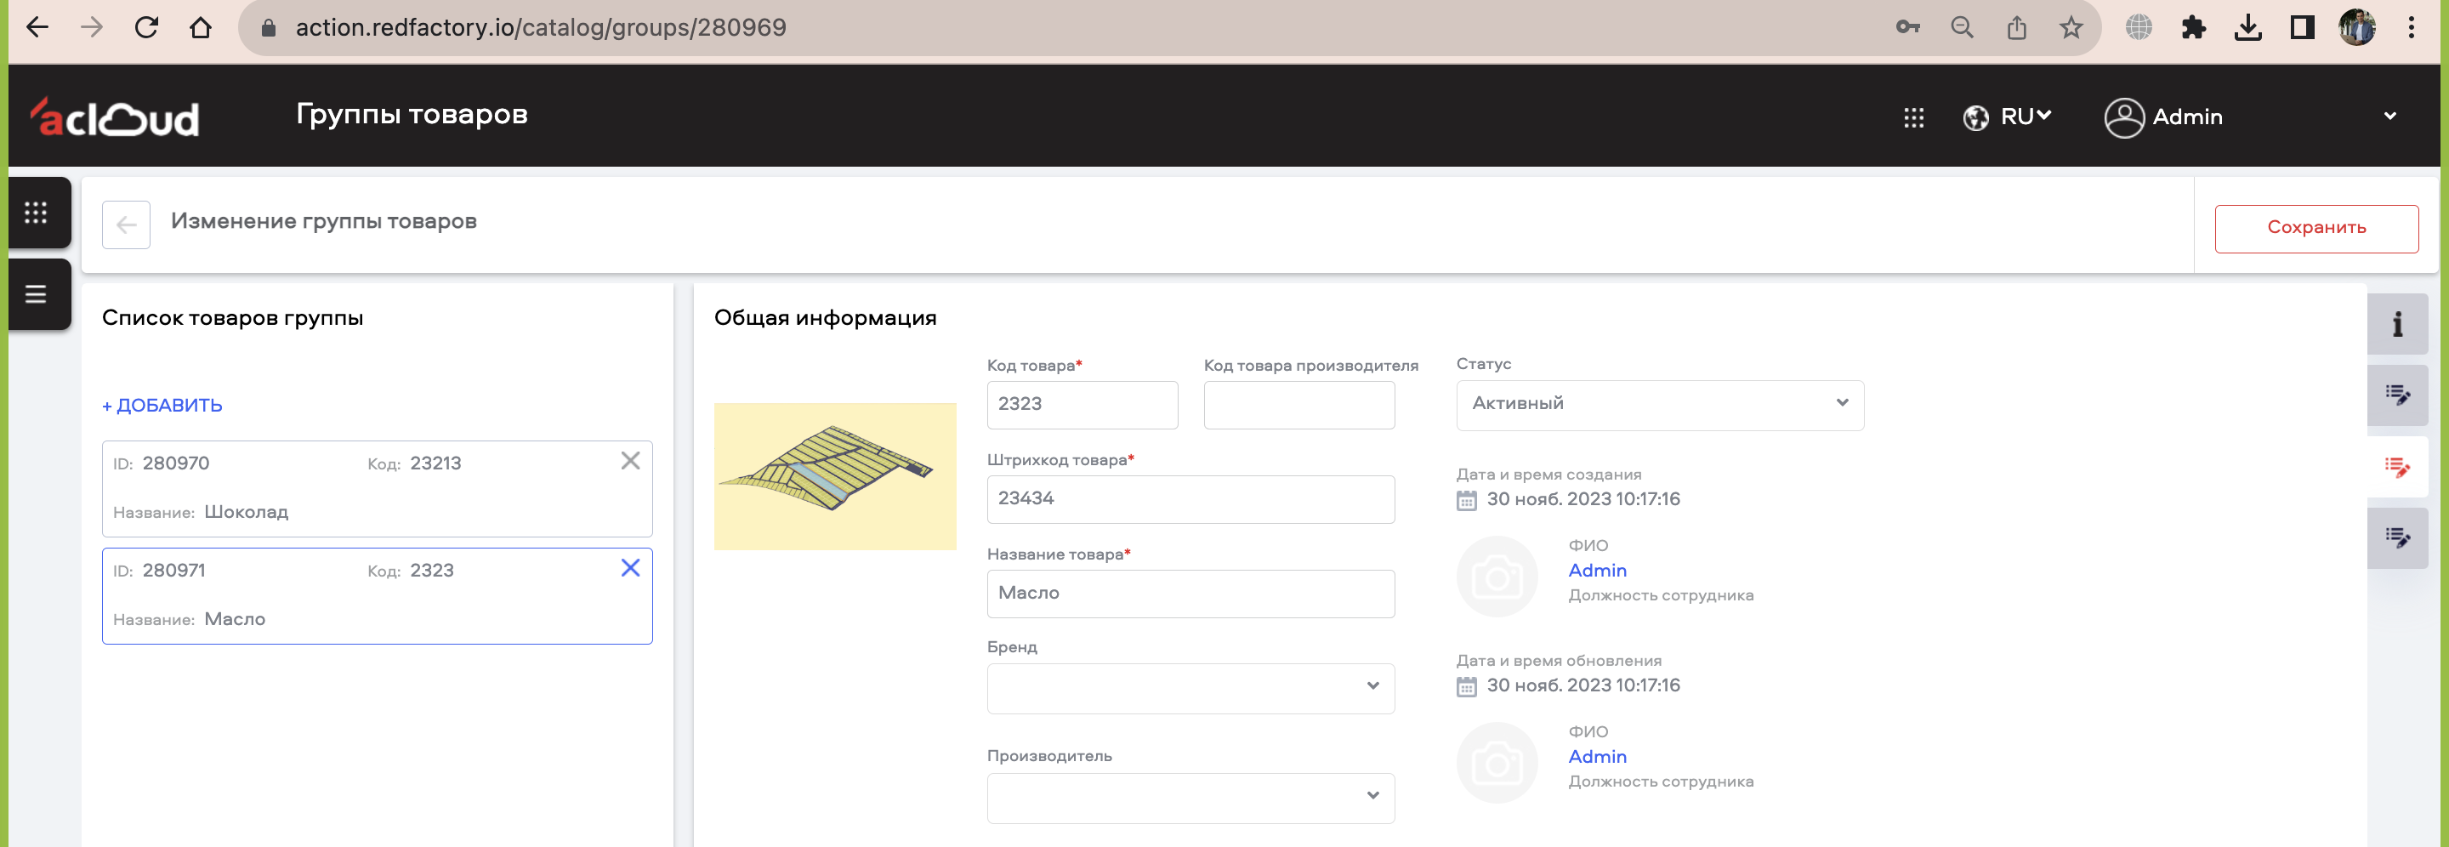This screenshot has width=2449, height=847.
Task: Click calendar icon beside creation date
Action: tap(1466, 500)
